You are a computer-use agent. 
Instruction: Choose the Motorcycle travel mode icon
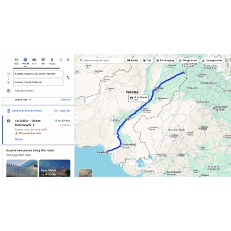click(x=34, y=59)
